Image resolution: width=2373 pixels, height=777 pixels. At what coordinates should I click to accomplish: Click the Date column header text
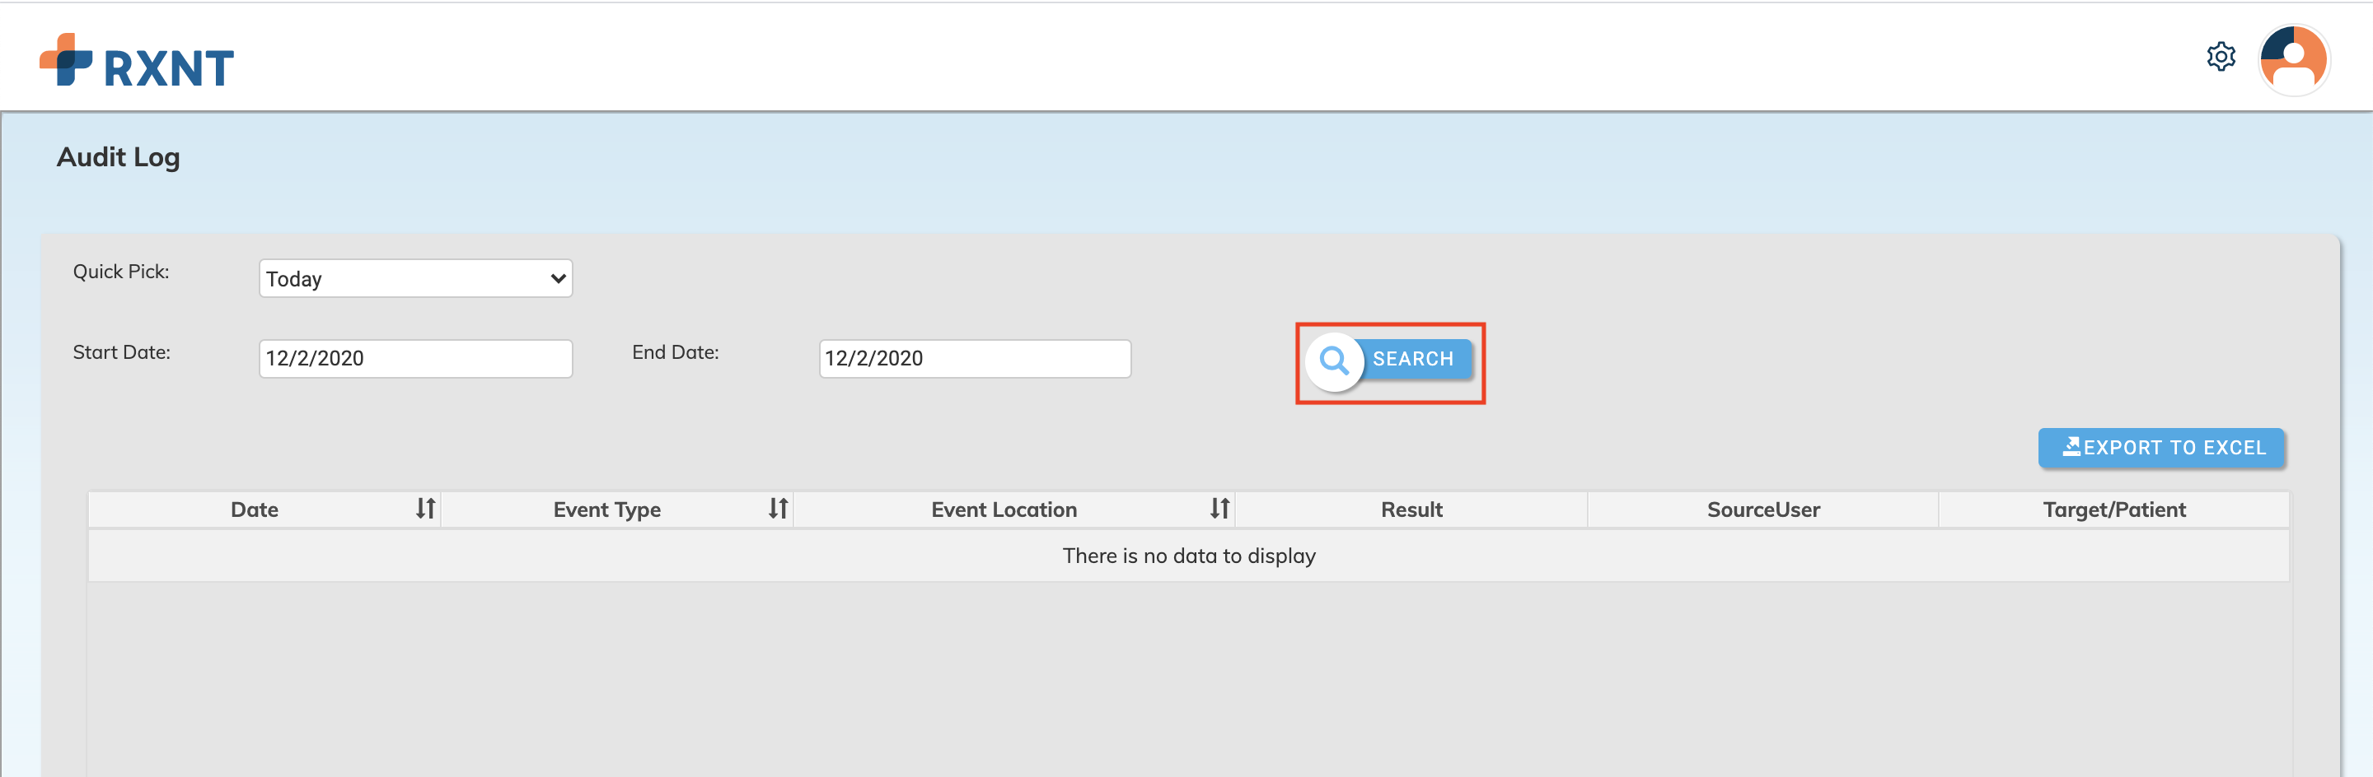pos(255,509)
